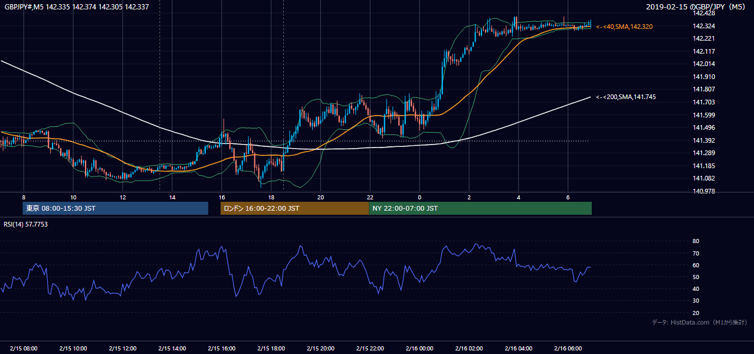
Task: Click the 2/15 14:00 date label
Action: point(172,348)
